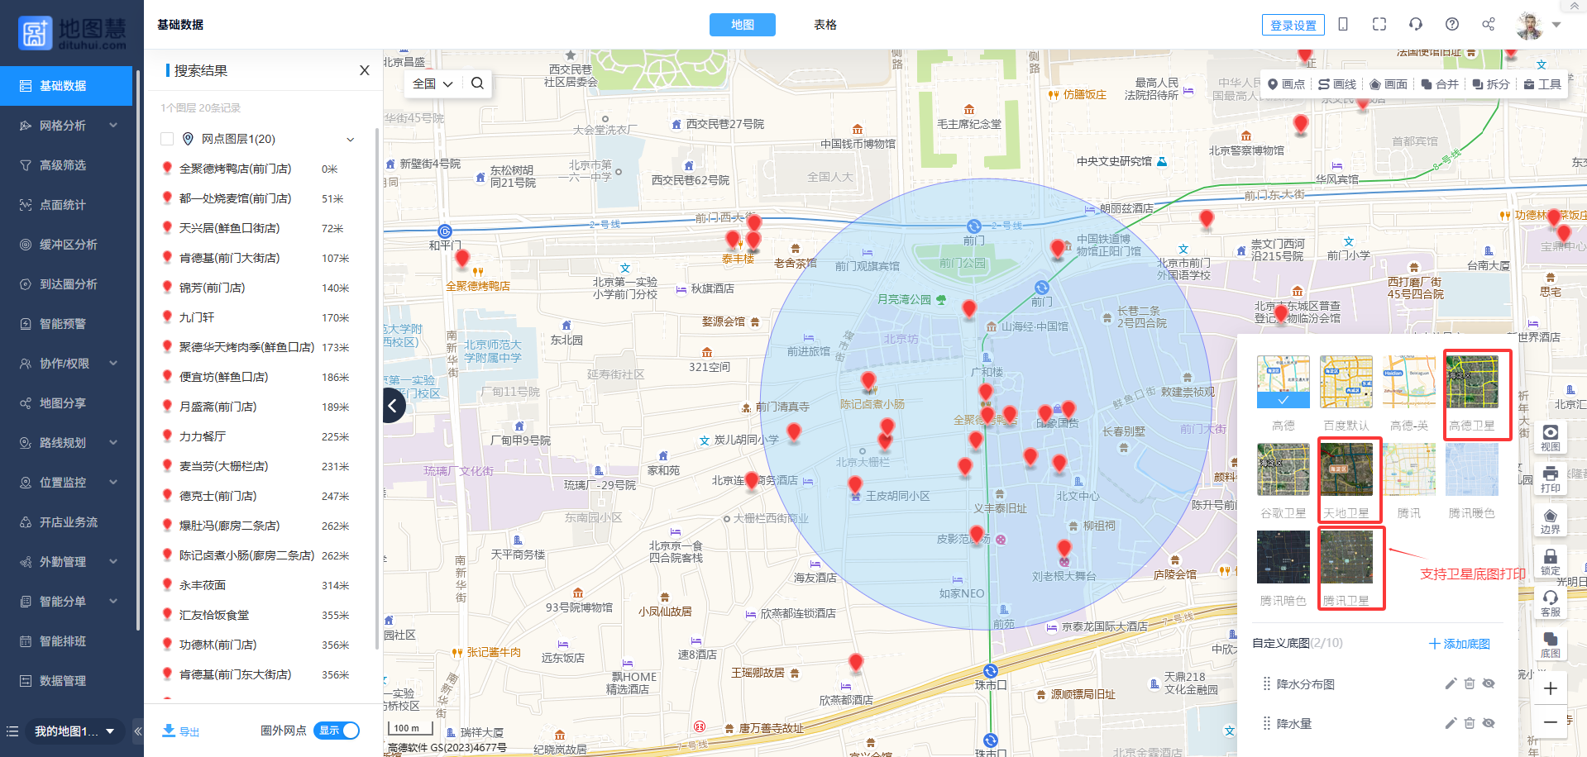Viewport: 1587px width, 757px height.
Task: Click the 锁定 lock map icon
Action: (x=1550, y=561)
